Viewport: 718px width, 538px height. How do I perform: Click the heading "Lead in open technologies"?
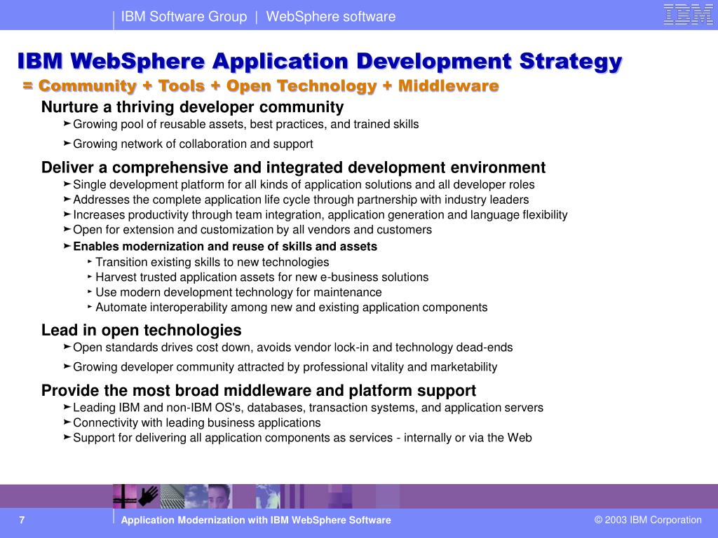pos(141,330)
